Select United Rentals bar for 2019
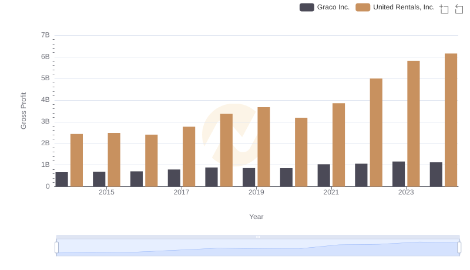Screen dimensions: 470x270 pyautogui.click(x=263, y=147)
